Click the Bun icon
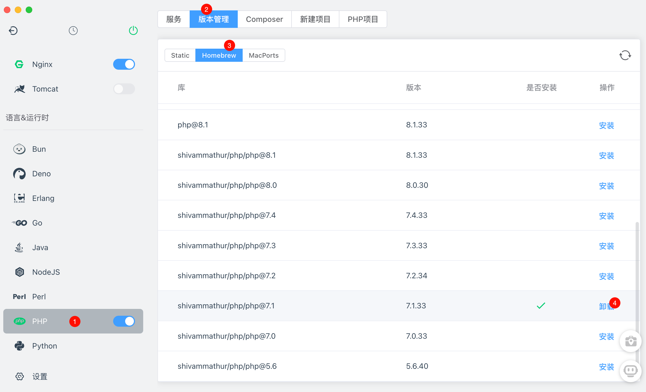646x392 pixels. (x=19, y=149)
